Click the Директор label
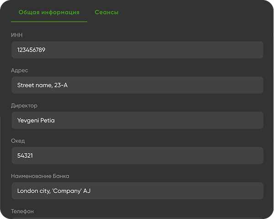 point(24,106)
